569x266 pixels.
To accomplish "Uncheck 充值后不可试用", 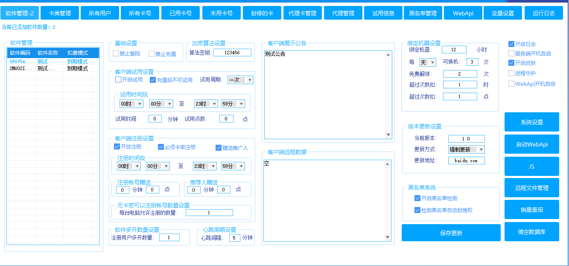I will (x=171, y=80).
